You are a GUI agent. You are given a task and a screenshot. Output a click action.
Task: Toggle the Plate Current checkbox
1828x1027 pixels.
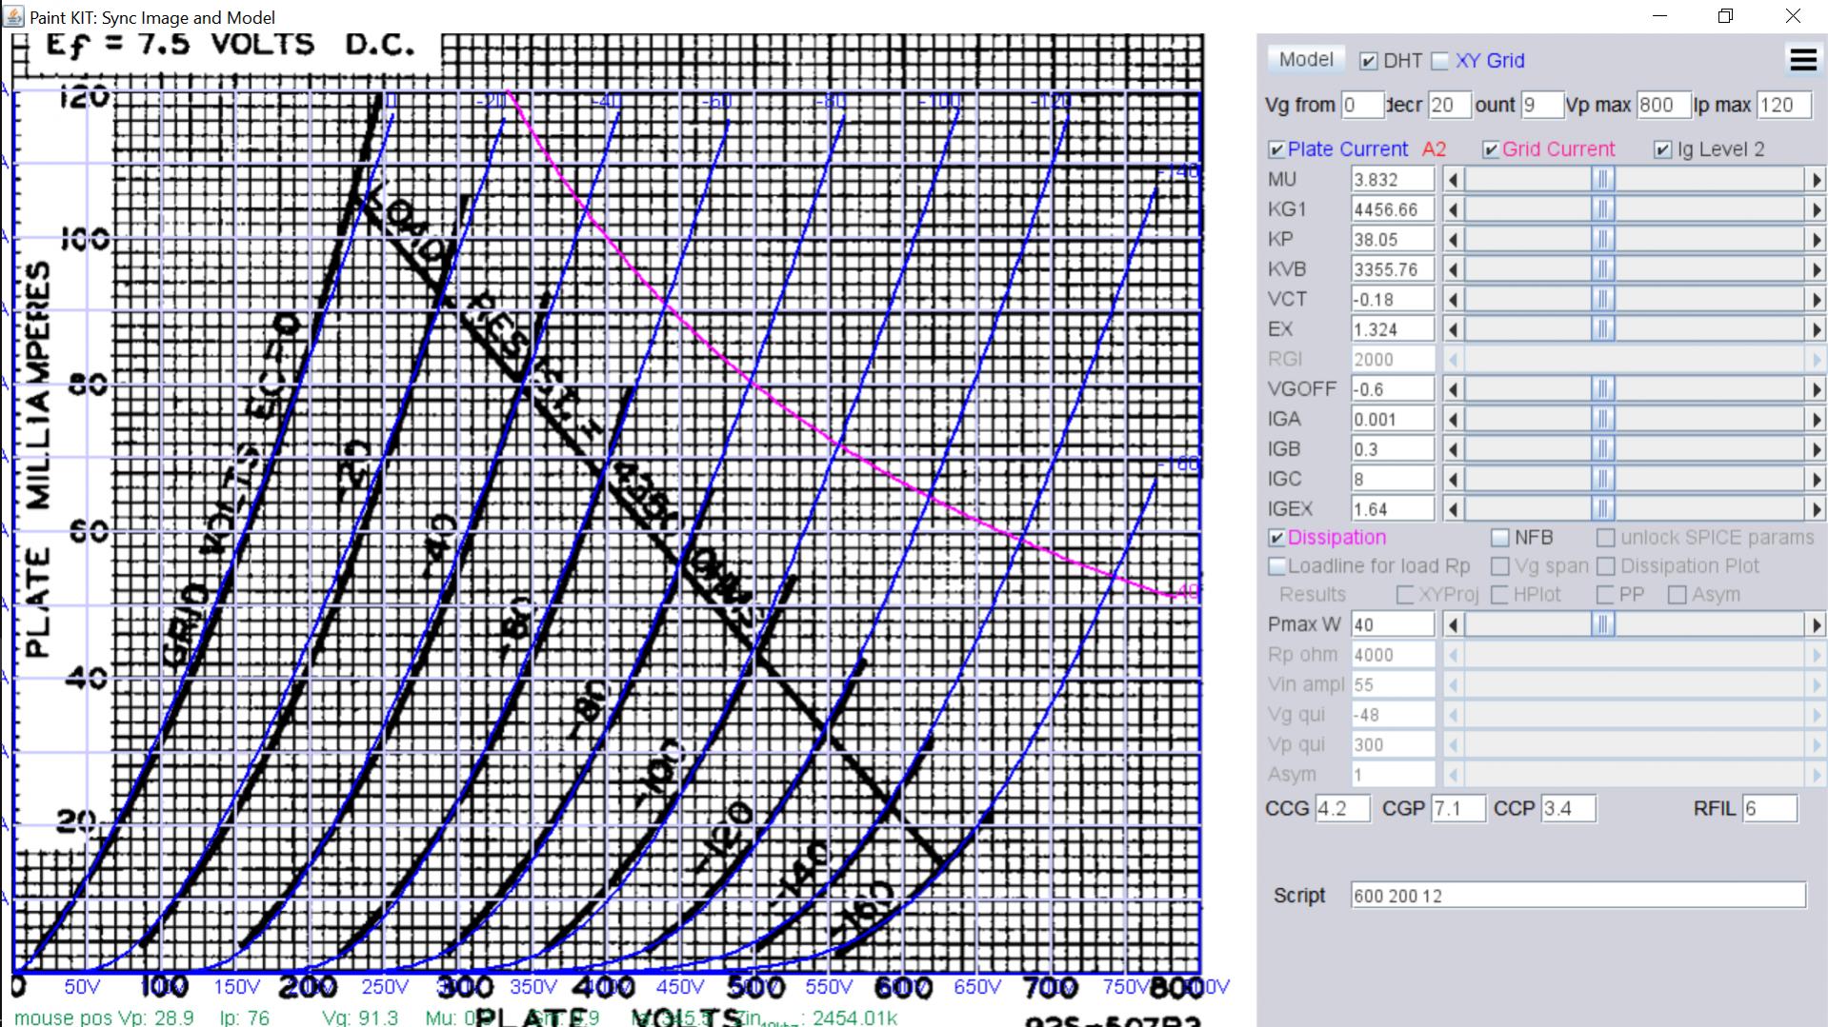click(x=1277, y=149)
